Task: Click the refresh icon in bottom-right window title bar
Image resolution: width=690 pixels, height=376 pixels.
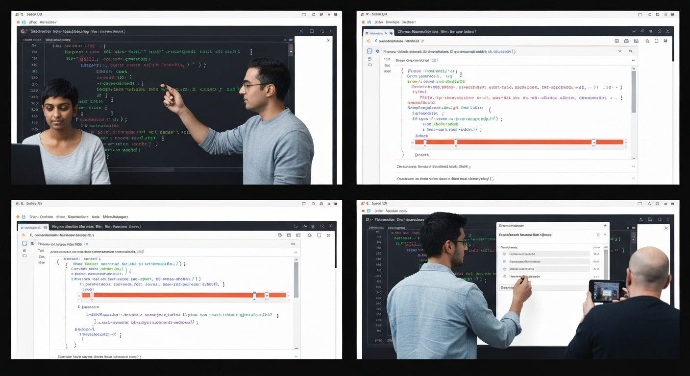Action: pos(650,204)
